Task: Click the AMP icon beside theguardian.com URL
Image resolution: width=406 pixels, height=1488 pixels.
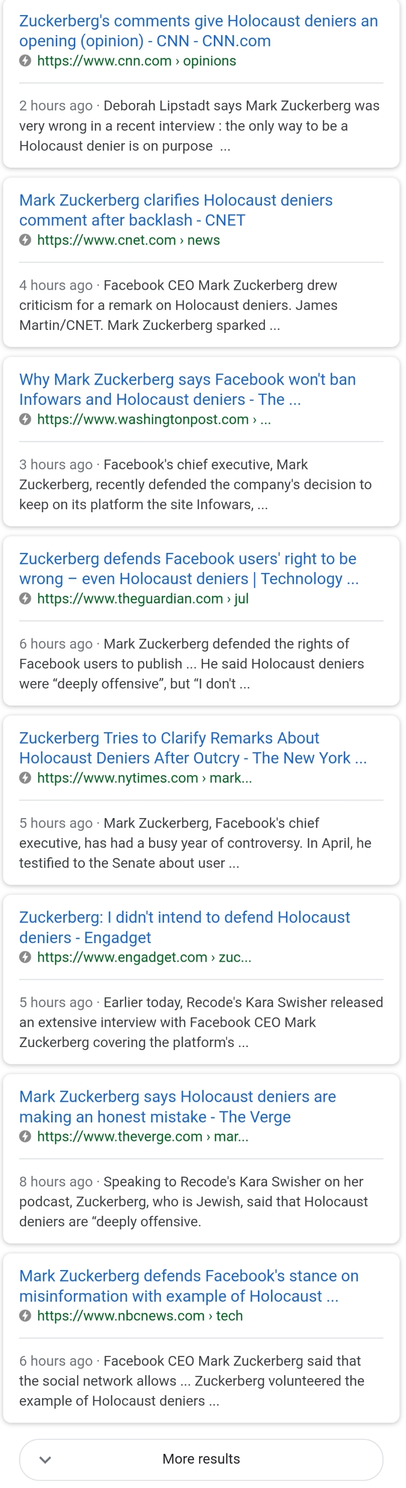Action: pos(25,599)
